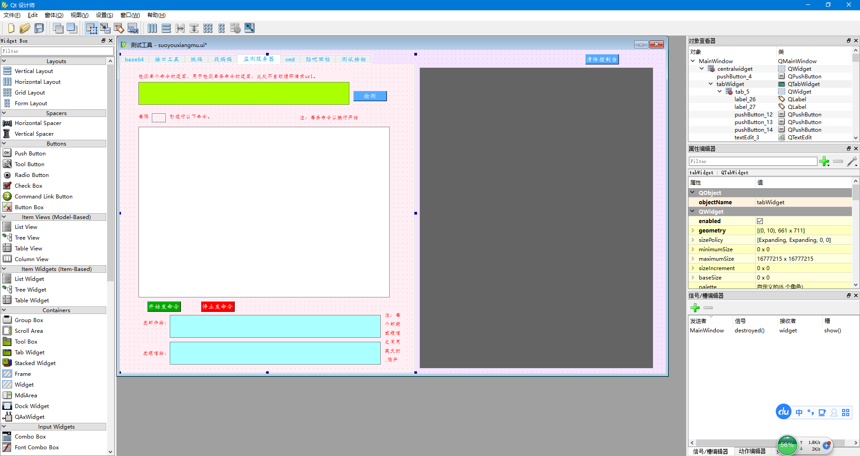Click the Bring to Front icon

(72, 28)
